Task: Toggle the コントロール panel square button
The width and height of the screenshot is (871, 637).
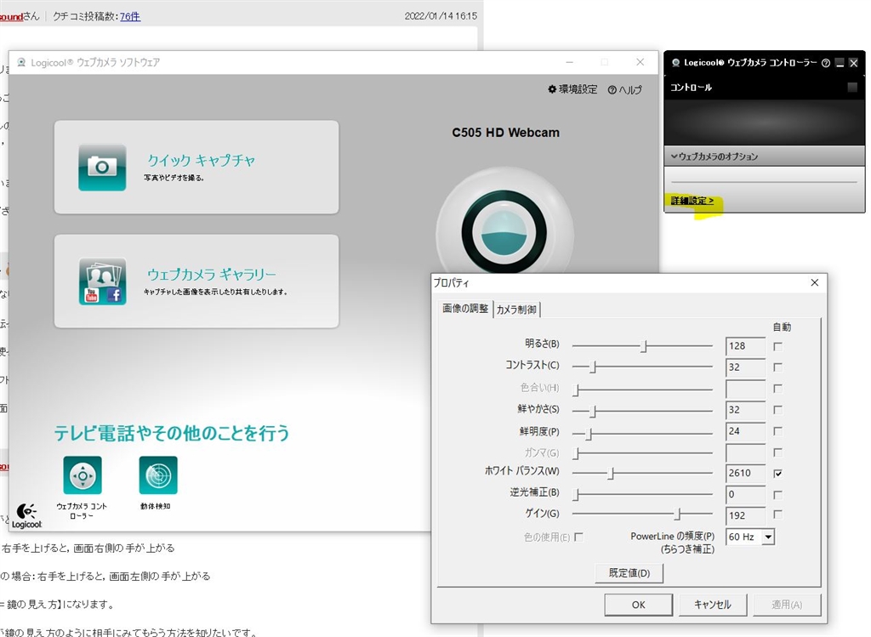Action: coord(852,88)
